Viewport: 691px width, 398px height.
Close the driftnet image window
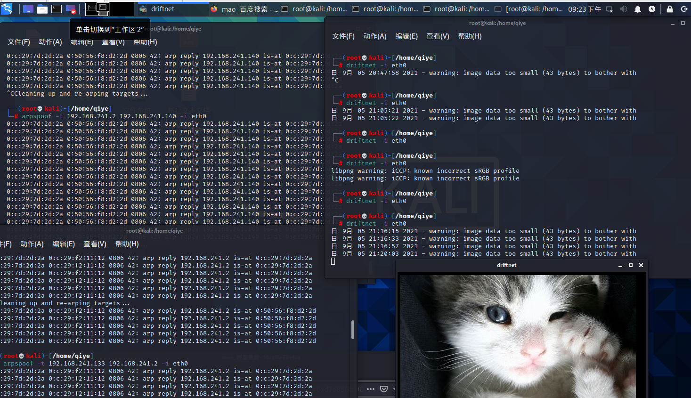pos(641,265)
